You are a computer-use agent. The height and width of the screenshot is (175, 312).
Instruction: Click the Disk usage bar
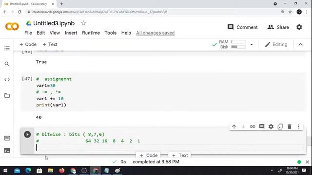click(238, 47)
